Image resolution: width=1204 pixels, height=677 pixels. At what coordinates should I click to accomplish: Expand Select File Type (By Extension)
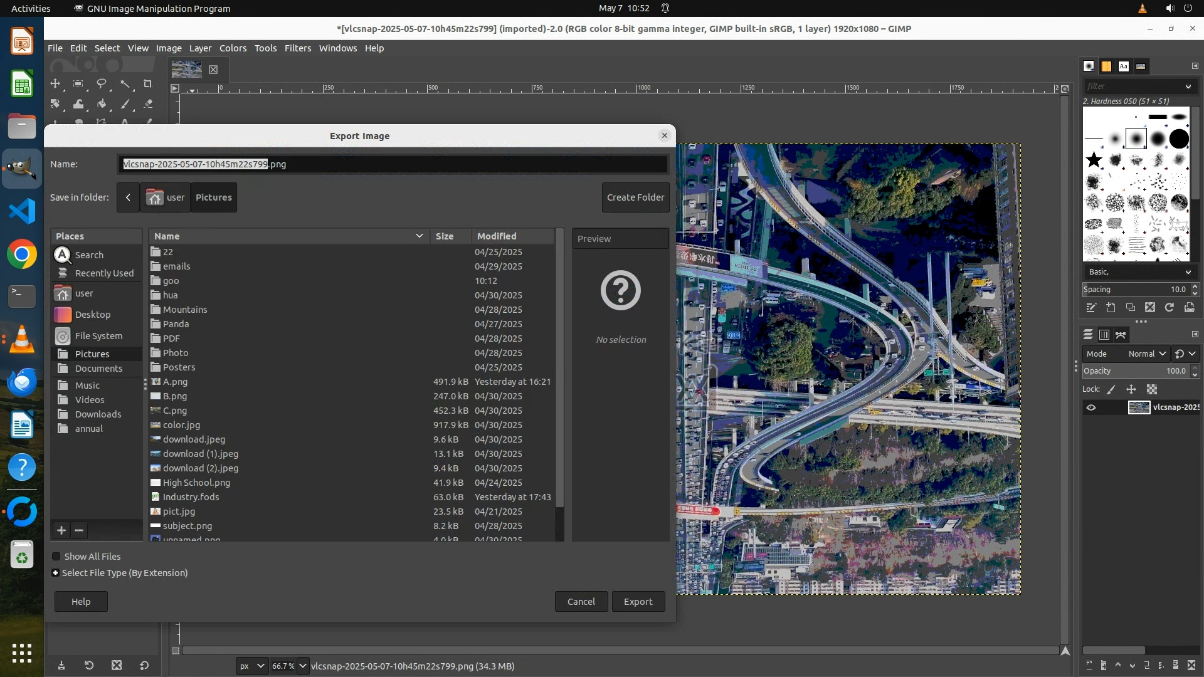tap(56, 573)
